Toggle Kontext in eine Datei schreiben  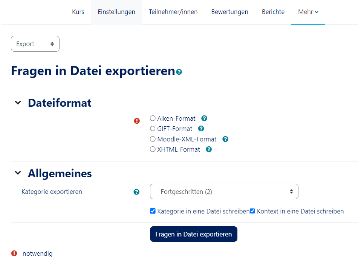click(x=252, y=211)
